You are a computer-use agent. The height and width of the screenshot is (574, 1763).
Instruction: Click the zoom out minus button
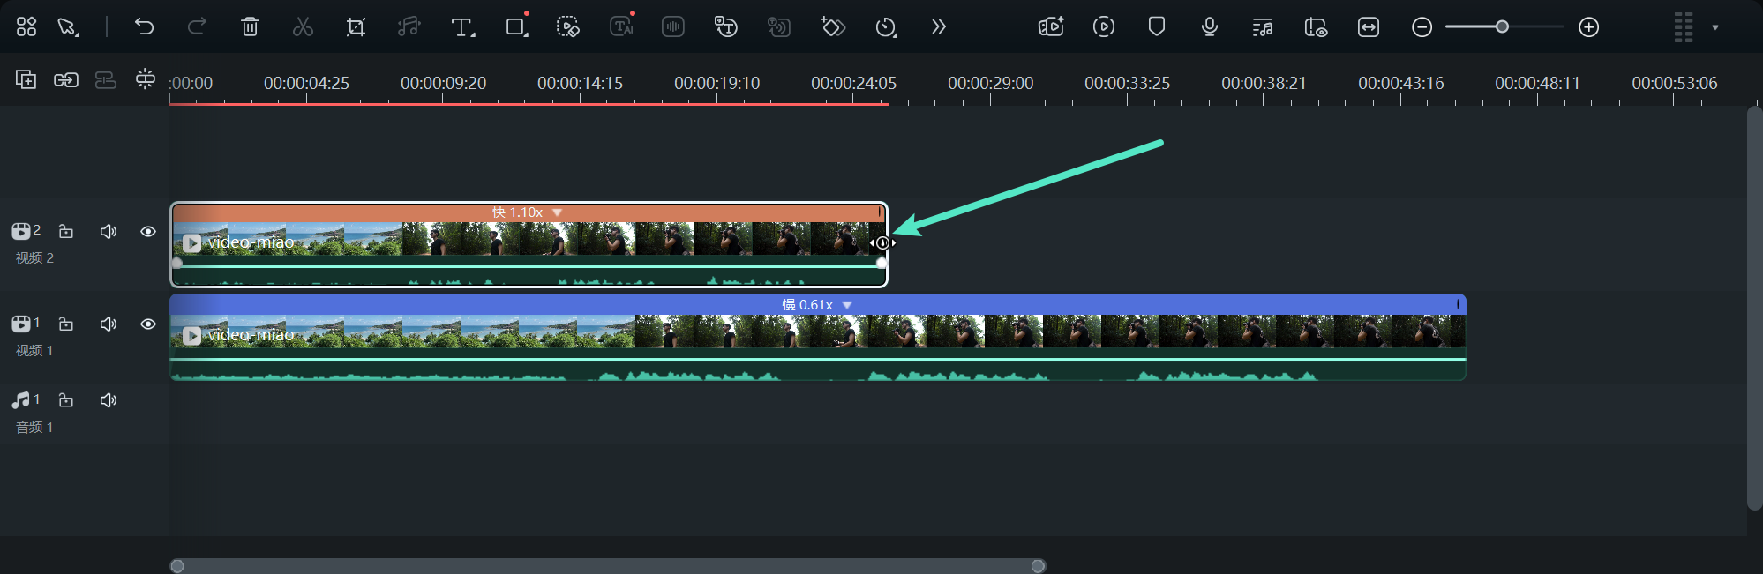pos(1422,27)
